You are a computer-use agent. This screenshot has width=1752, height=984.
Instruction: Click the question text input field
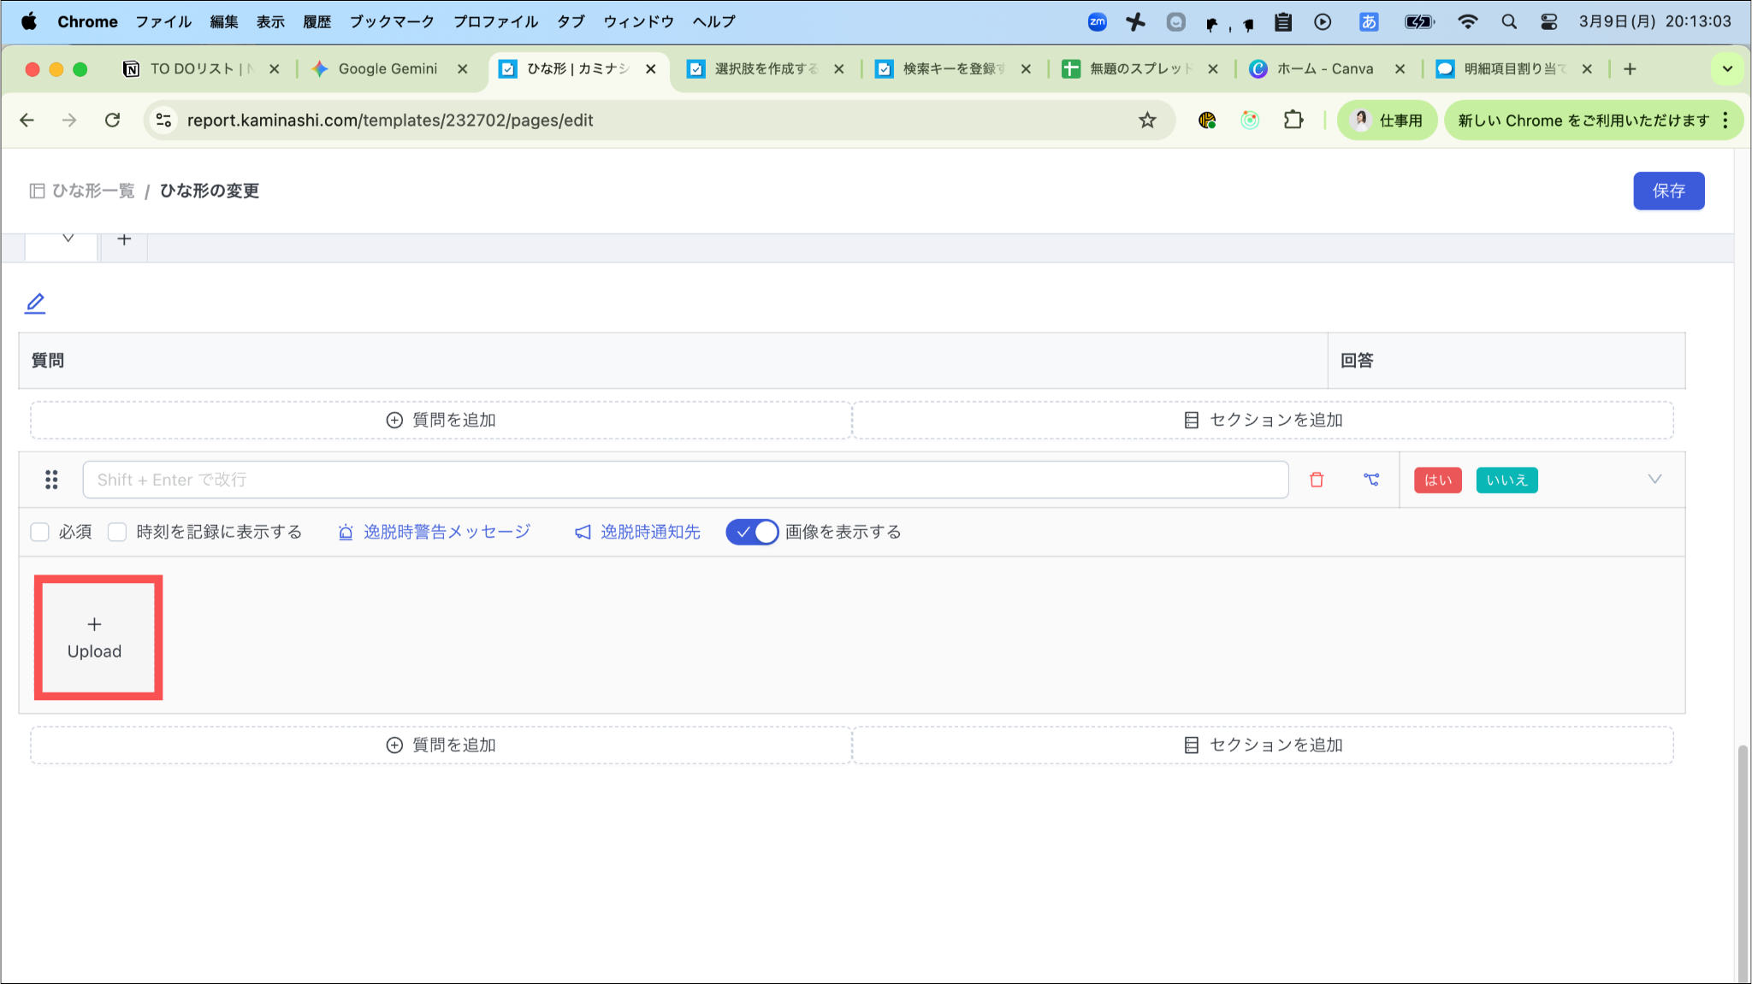point(684,480)
